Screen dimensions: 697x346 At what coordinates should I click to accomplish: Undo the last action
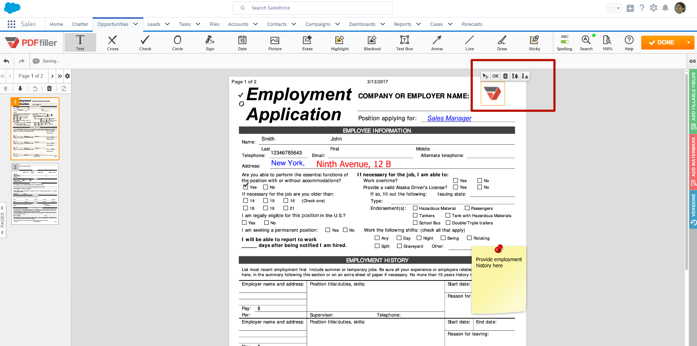7,61
